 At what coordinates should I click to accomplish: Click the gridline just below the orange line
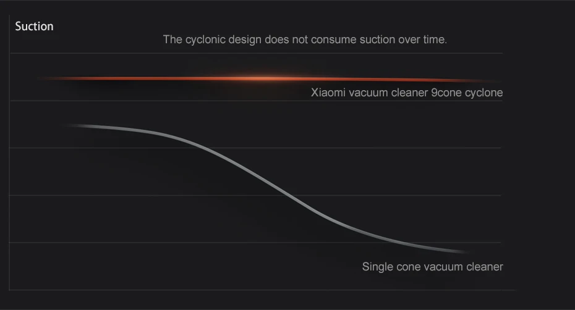tap(256, 101)
